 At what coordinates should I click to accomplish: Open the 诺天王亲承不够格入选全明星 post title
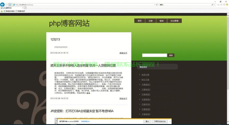83,65
